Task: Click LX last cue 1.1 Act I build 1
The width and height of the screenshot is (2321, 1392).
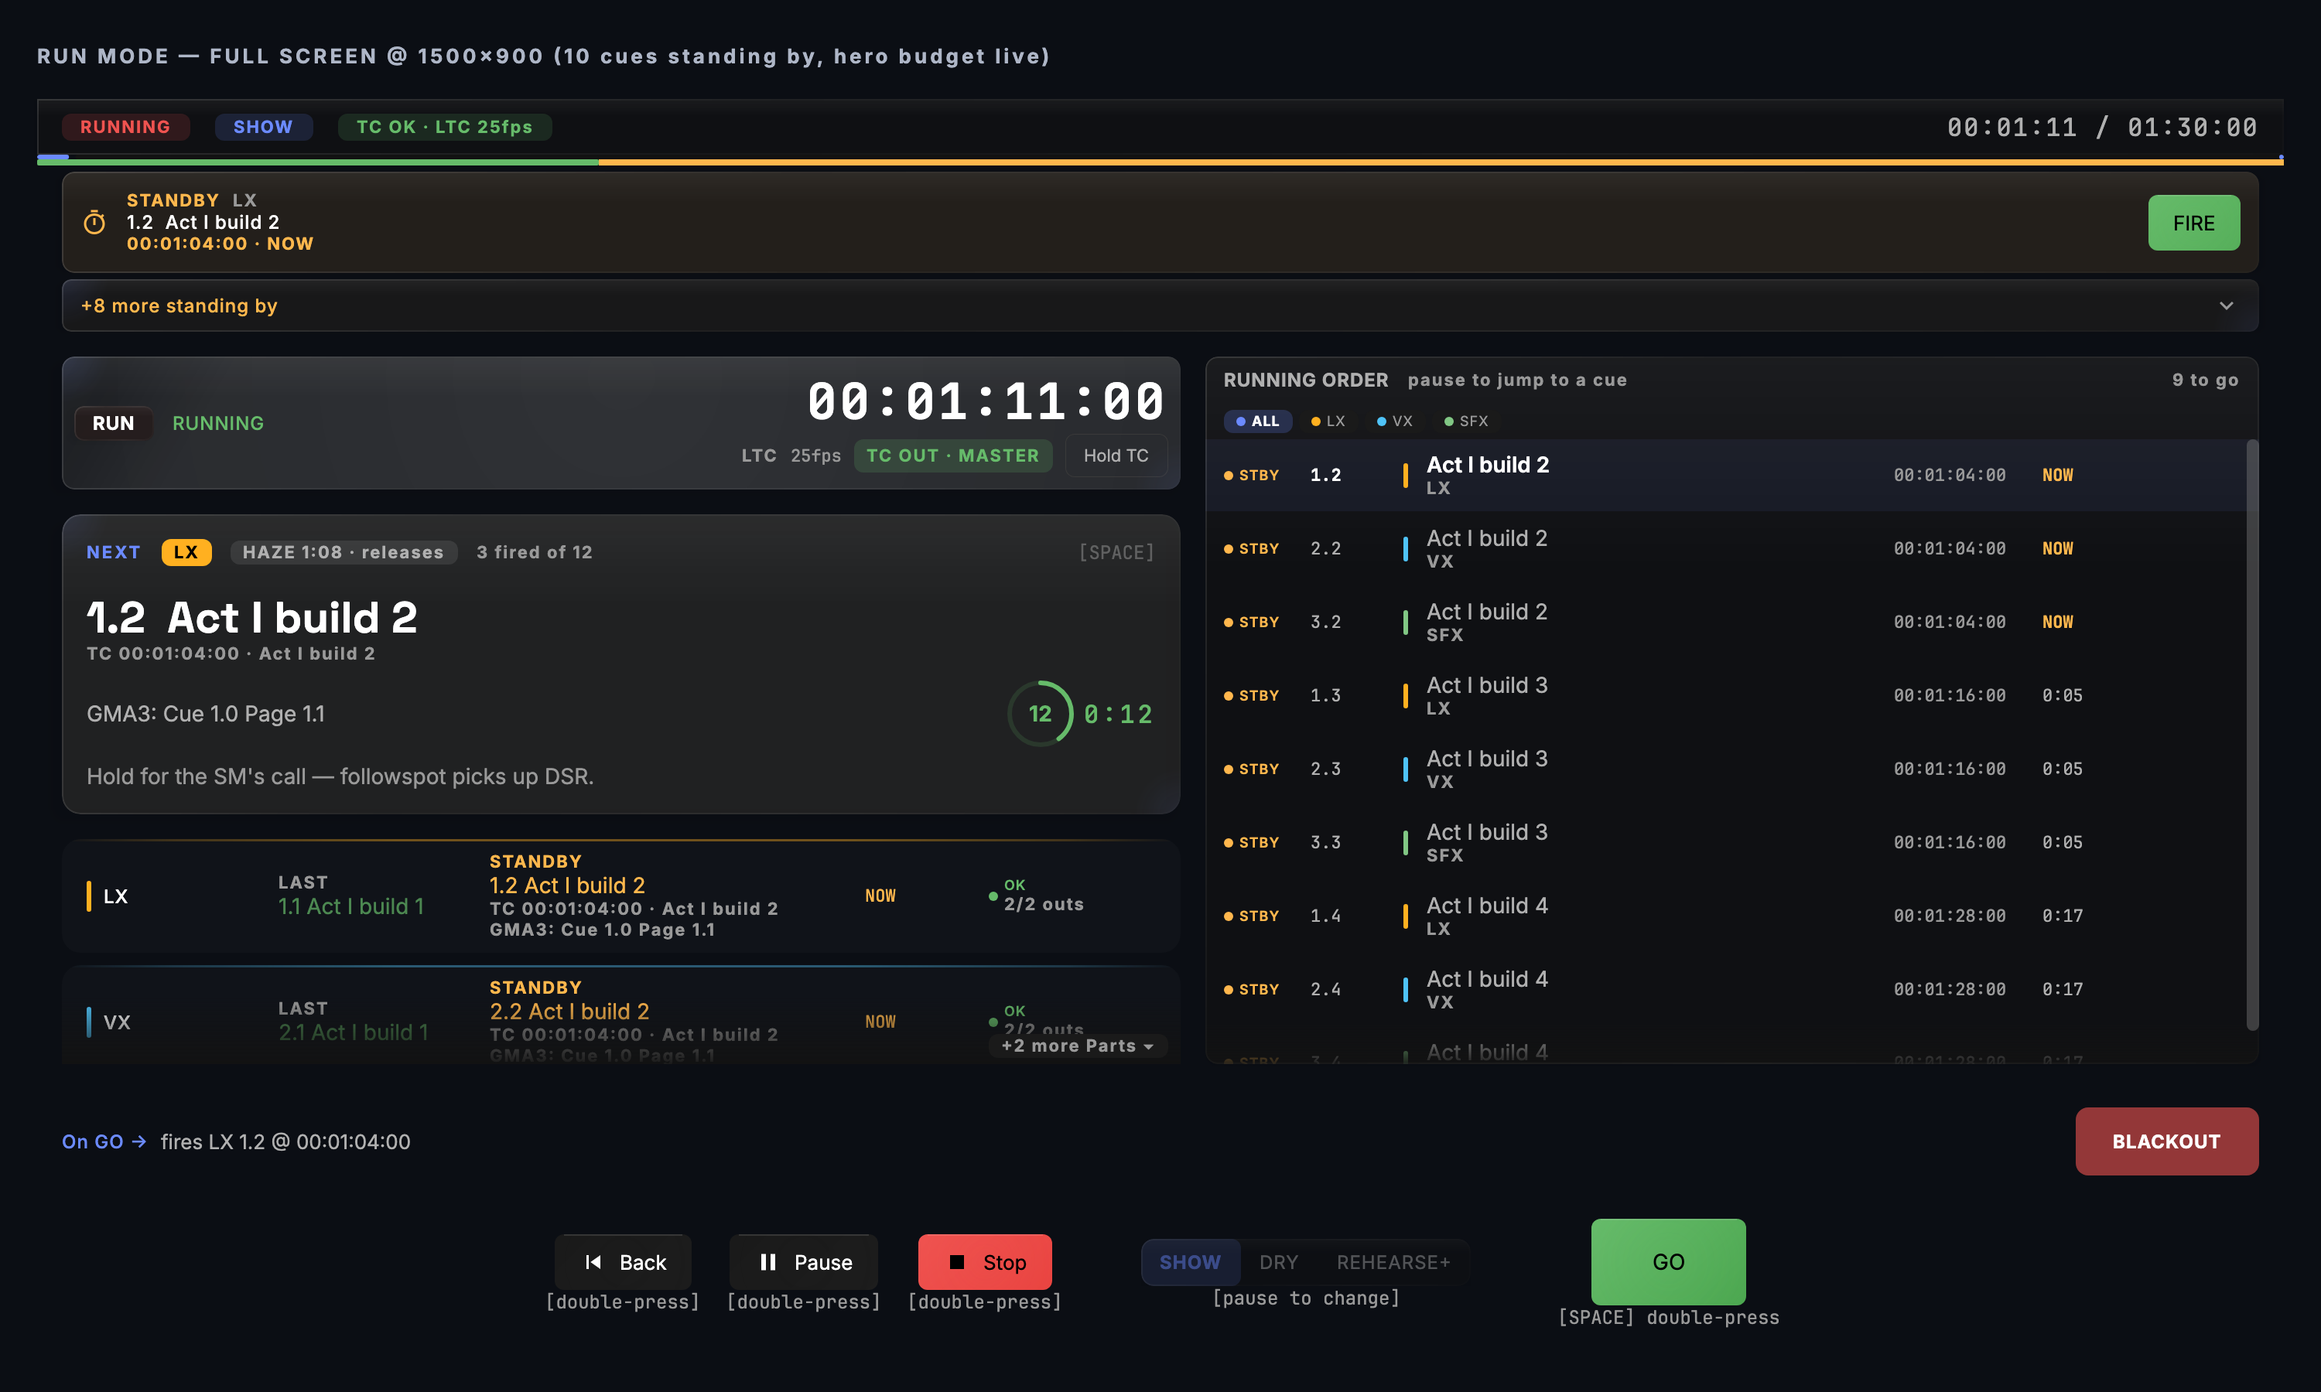Action: tap(351, 906)
